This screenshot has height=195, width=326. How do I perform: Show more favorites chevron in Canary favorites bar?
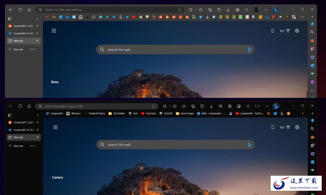pos(302,114)
